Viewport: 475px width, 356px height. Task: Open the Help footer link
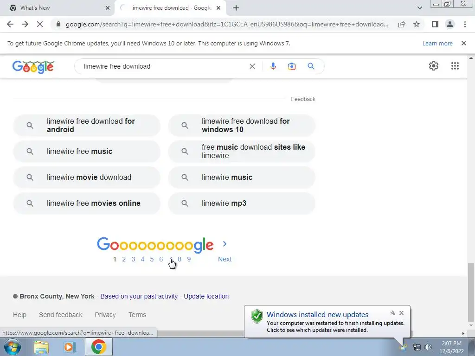[x=19, y=315]
